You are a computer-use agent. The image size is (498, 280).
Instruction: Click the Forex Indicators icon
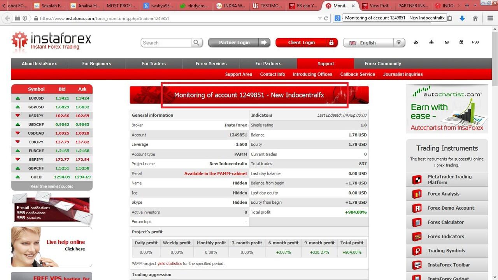pos(417,236)
